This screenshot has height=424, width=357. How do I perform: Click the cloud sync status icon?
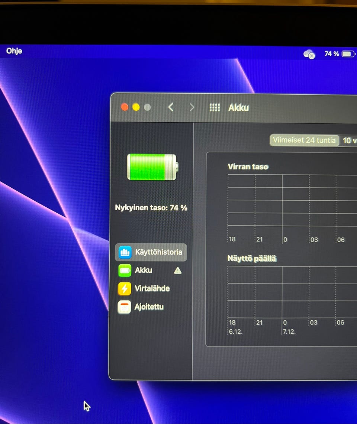click(x=309, y=54)
